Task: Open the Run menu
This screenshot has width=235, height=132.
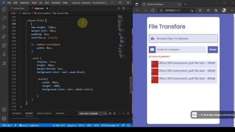Action: tap(47, 3)
